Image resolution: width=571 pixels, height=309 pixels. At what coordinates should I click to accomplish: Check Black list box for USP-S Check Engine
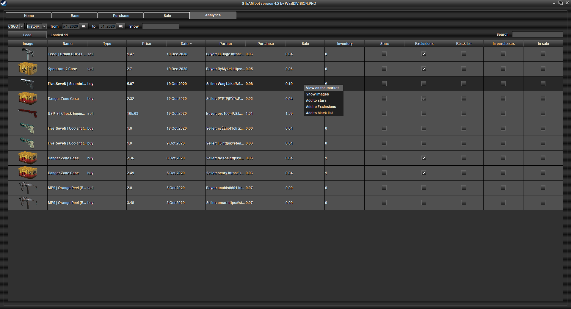coord(463,114)
